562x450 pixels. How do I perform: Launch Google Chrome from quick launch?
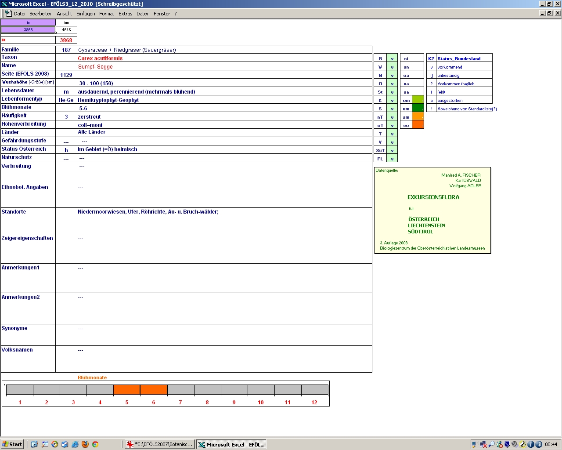pos(95,444)
